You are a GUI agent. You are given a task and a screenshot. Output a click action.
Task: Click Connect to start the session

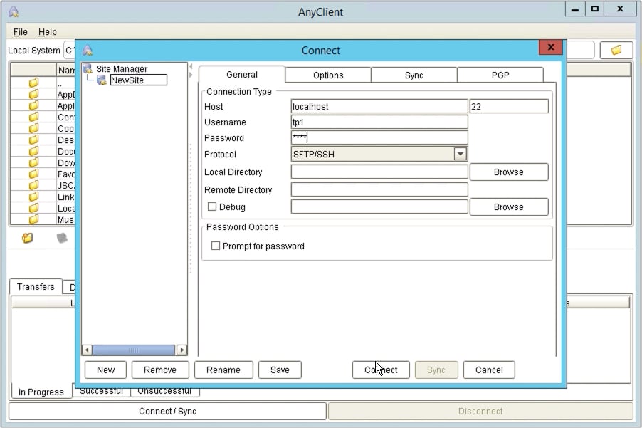coord(380,370)
